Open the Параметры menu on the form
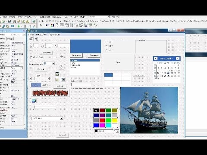Image resolution: width=207 pixels, height=155 pixels. pos(54,34)
